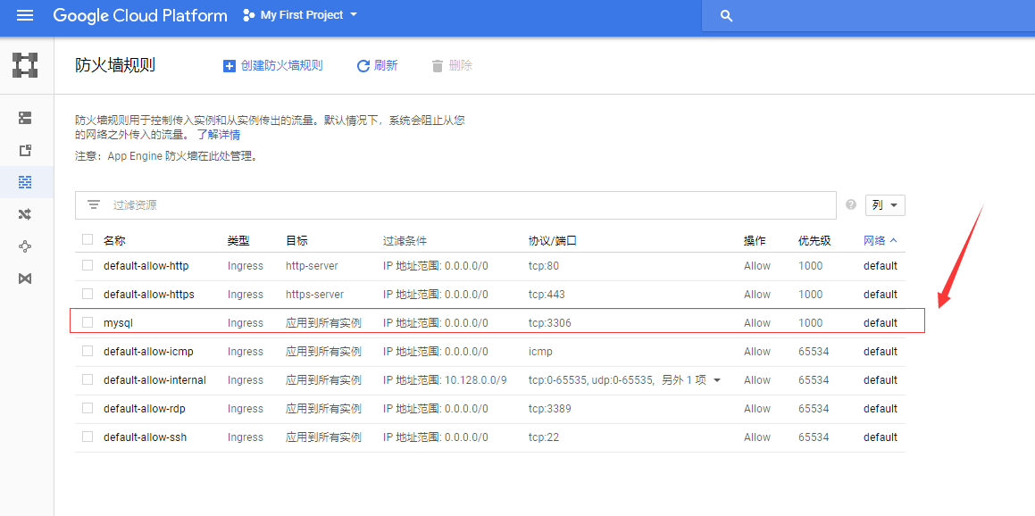This screenshot has width=1035, height=516.
Task: Open the 了解详情 link
Action: (219, 135)
